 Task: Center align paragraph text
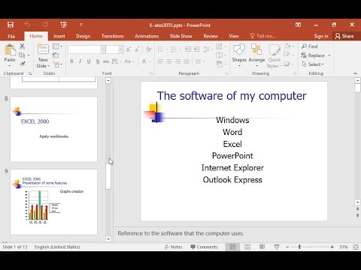pyautogui.click(x=169, y=61)
